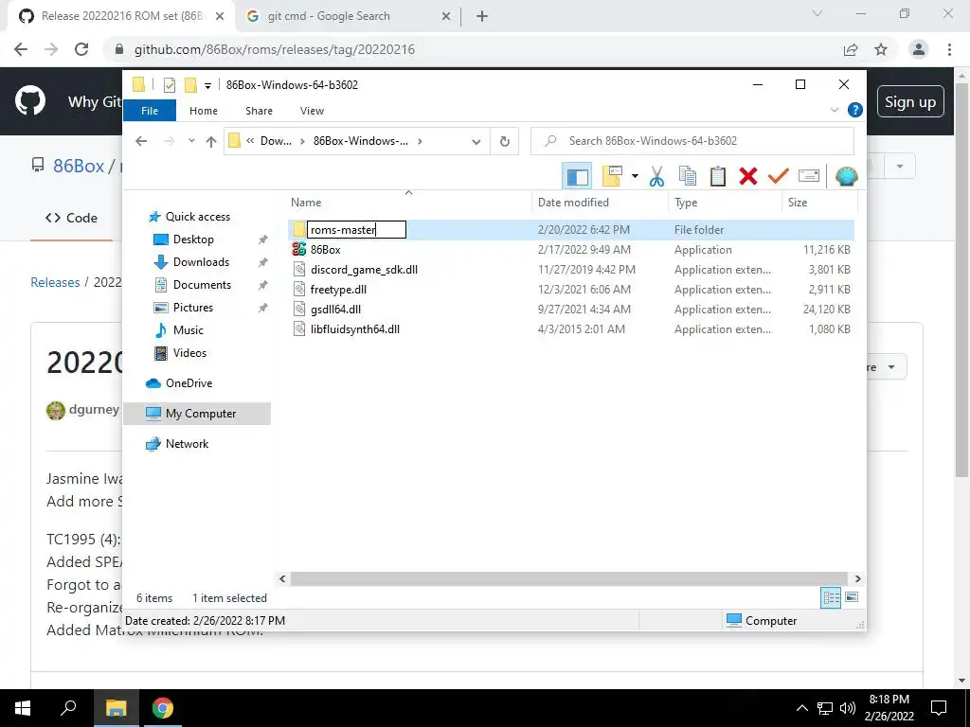Screen dimensions: 970x727
Task: Switch to large icons view layout icon
Action: pos(852,597)
